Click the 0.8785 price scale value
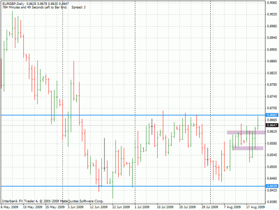279x210 pixels. point(272,85)
